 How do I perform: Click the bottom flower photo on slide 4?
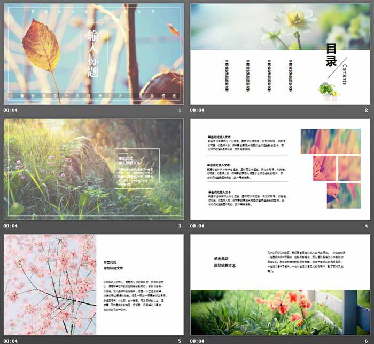[344, 195]
